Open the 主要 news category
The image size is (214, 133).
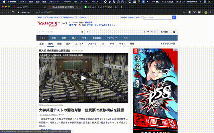tap(41, 44)
